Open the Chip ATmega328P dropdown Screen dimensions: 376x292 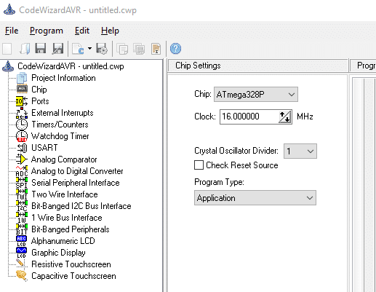click(256, 94)
